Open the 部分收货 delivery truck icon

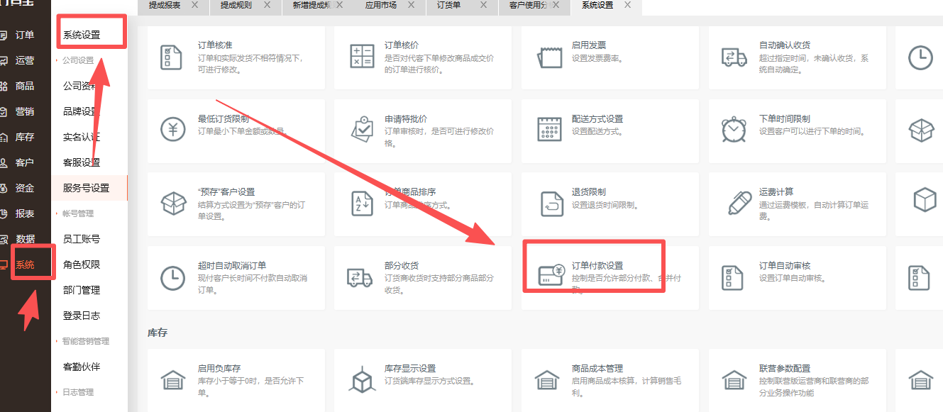(360, 278)
